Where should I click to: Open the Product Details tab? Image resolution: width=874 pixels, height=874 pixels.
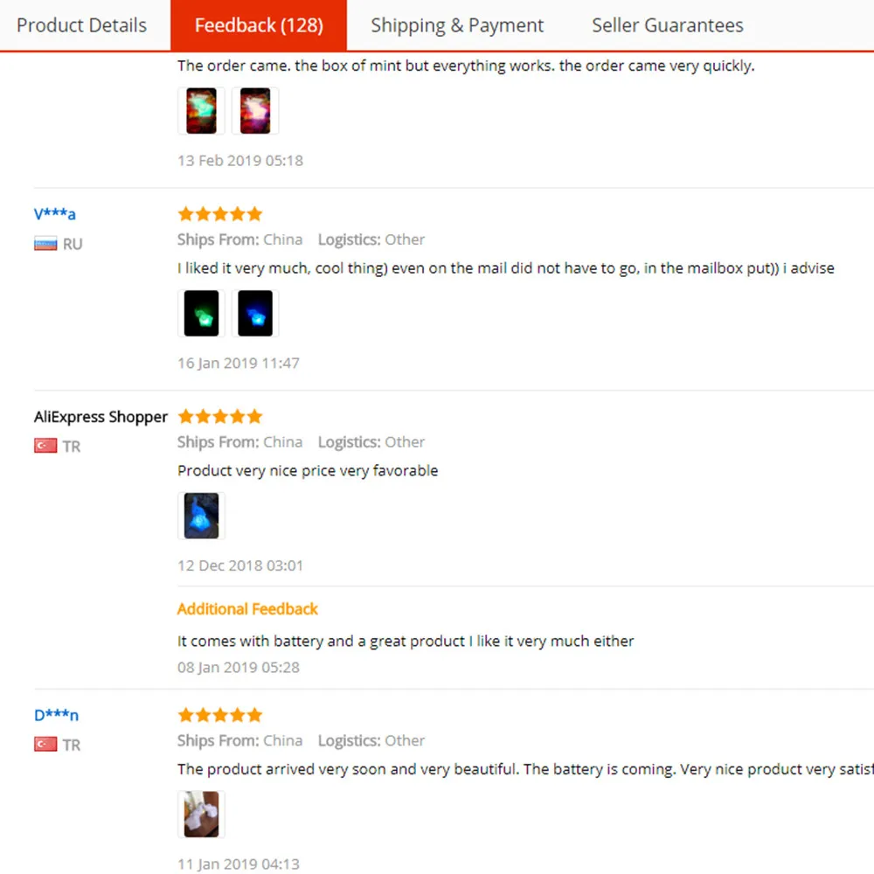coord(81,25)
